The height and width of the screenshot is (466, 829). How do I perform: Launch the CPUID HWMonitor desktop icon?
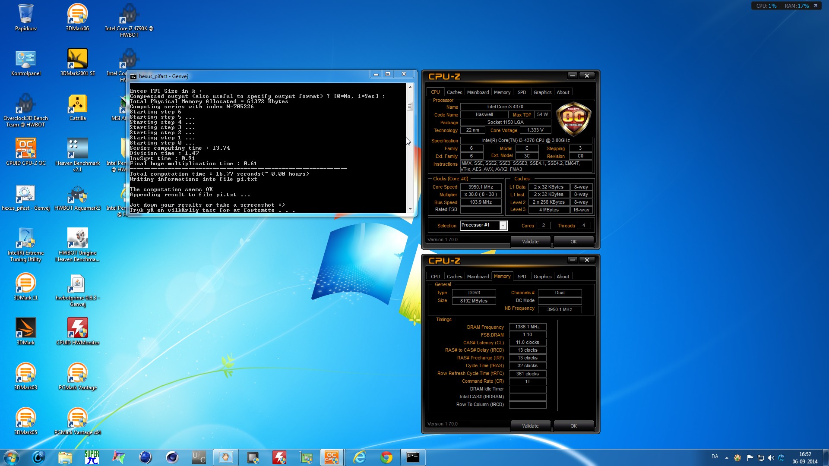[78, 331]
